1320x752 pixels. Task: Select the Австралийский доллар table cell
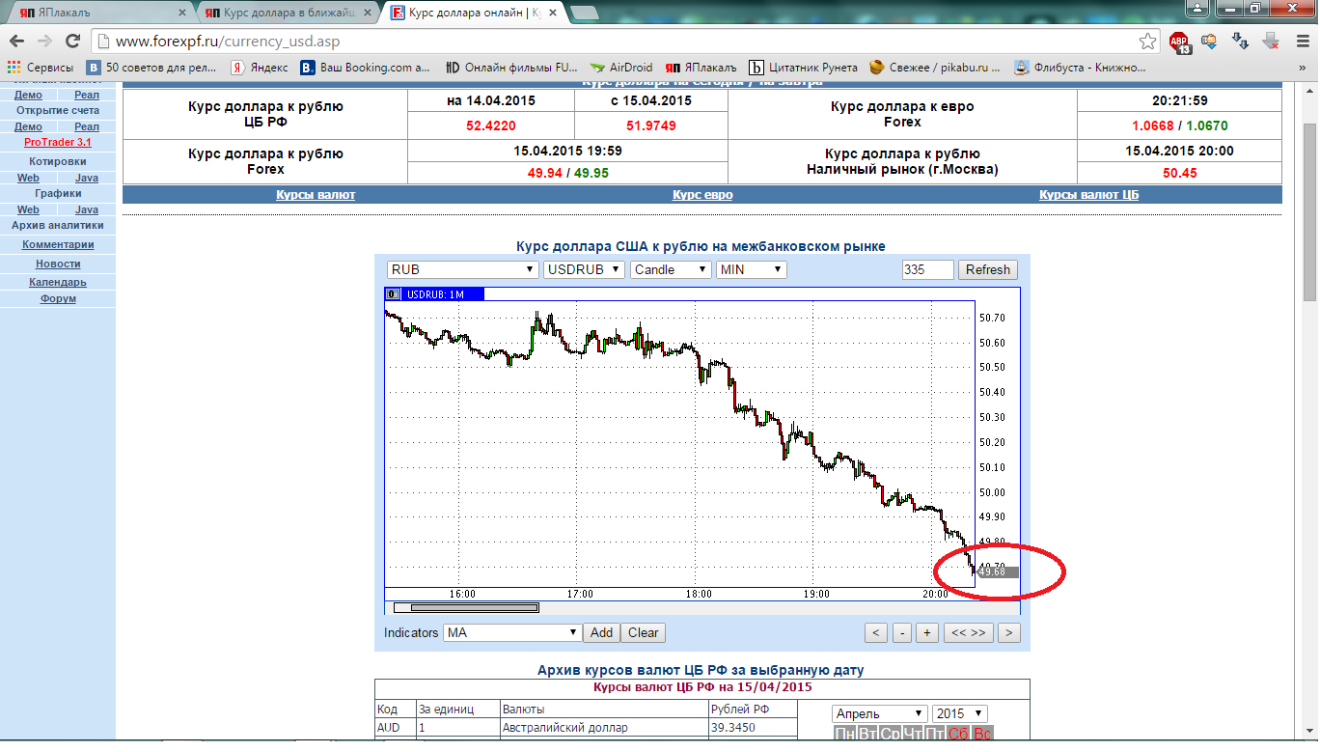tap(603, 727)
